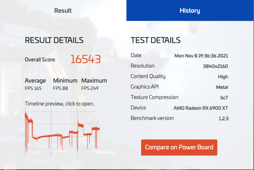The height and width of the screenshot is (170, 254).
Task: Click the RESULT DETAILS heading
Action: (x=54, y=40)
